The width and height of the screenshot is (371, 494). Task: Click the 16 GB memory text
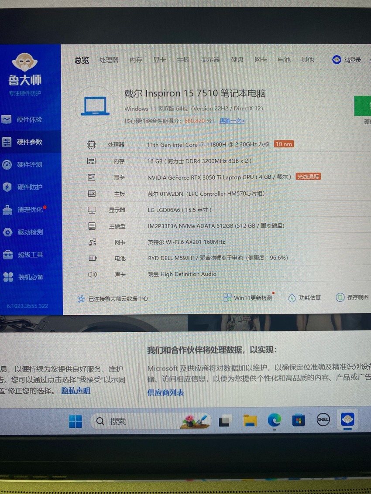pyautogui.click(x=199, y=161)
